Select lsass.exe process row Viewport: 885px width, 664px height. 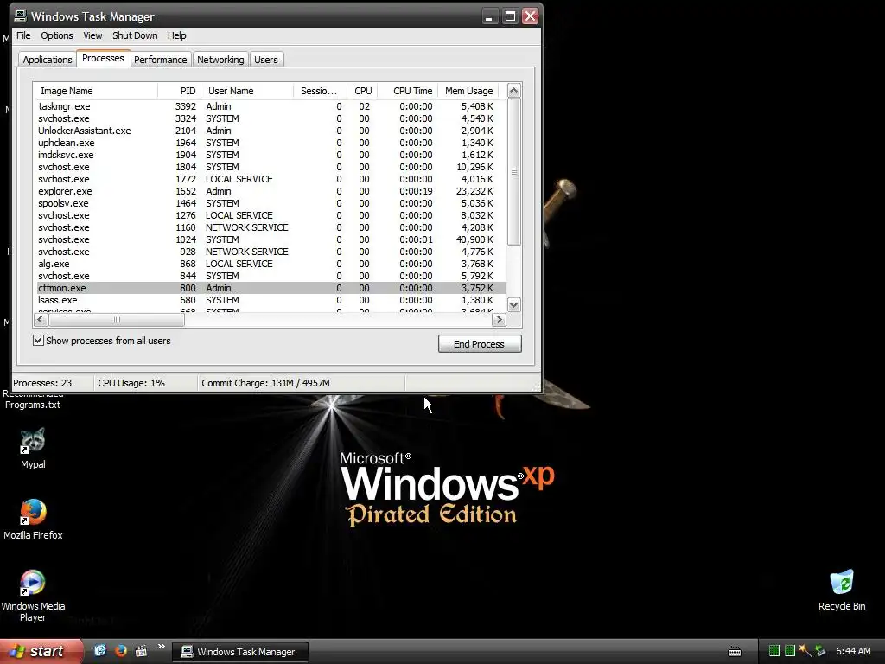click(x=270, y=300)
